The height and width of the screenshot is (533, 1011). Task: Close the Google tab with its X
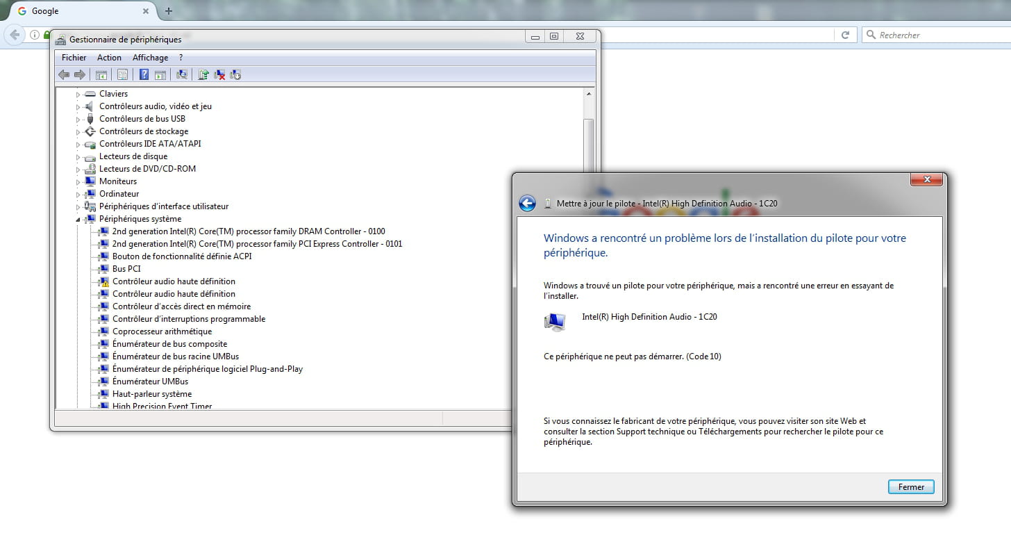[x=146, y=11]
